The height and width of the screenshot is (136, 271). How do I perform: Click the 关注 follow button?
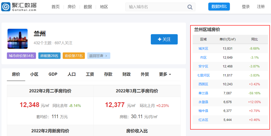[164, 39]
